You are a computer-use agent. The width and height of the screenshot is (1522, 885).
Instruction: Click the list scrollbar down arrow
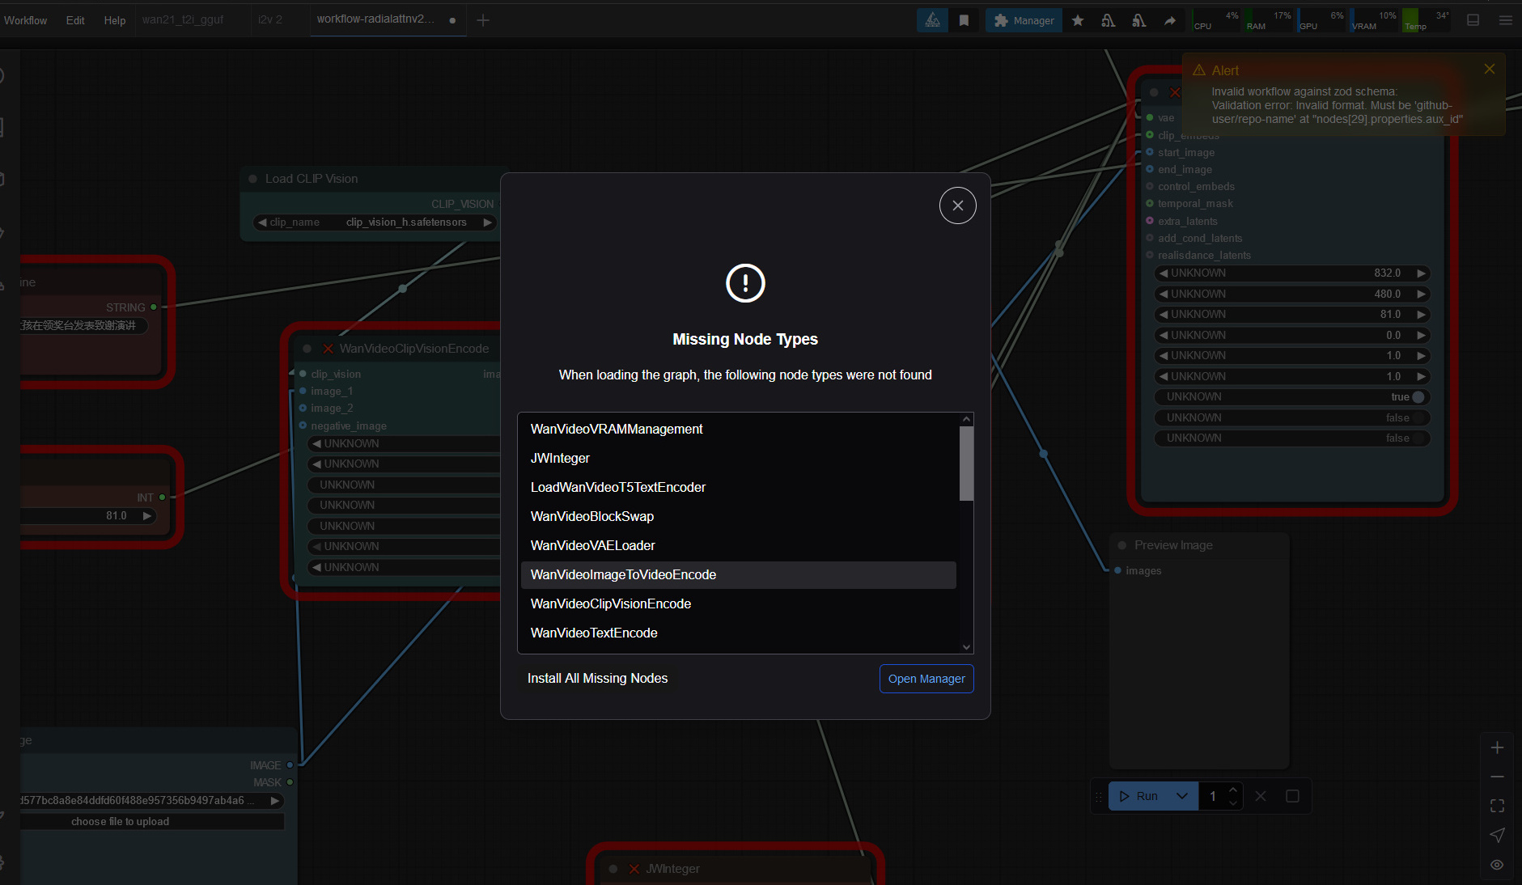[966, 646]
